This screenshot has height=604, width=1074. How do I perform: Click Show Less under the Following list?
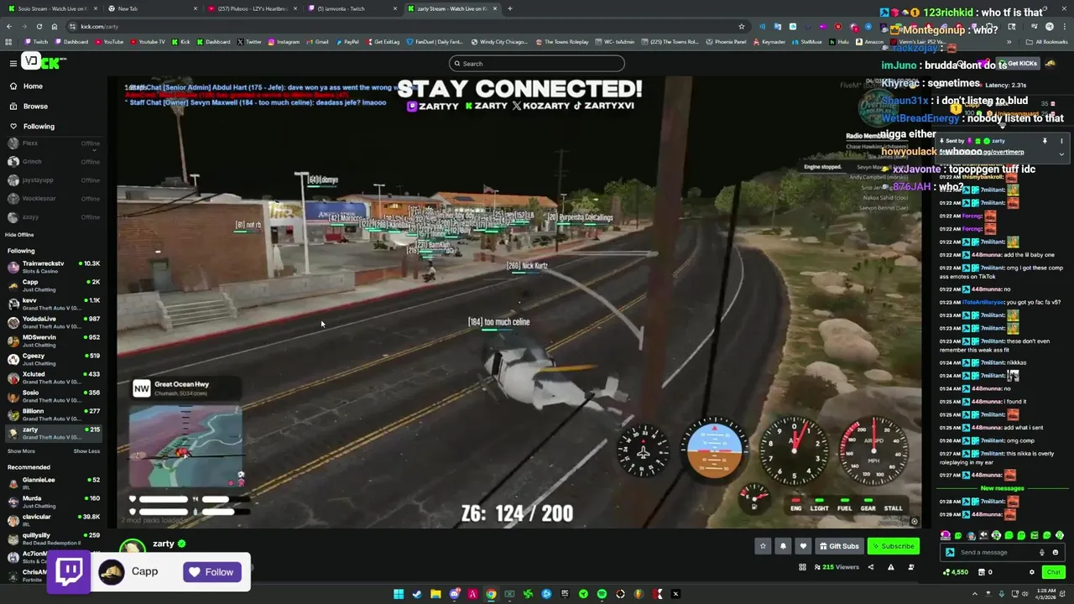86,451
